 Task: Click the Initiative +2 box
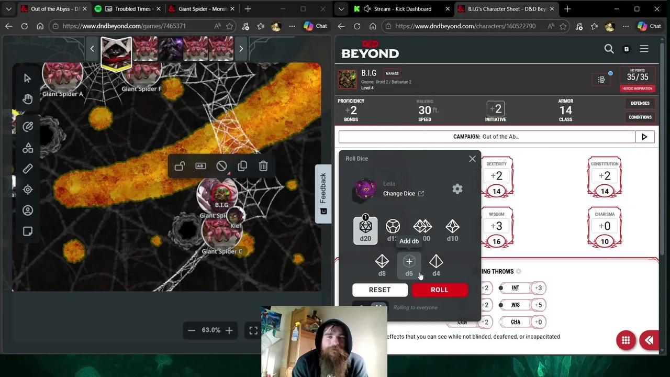495,109
